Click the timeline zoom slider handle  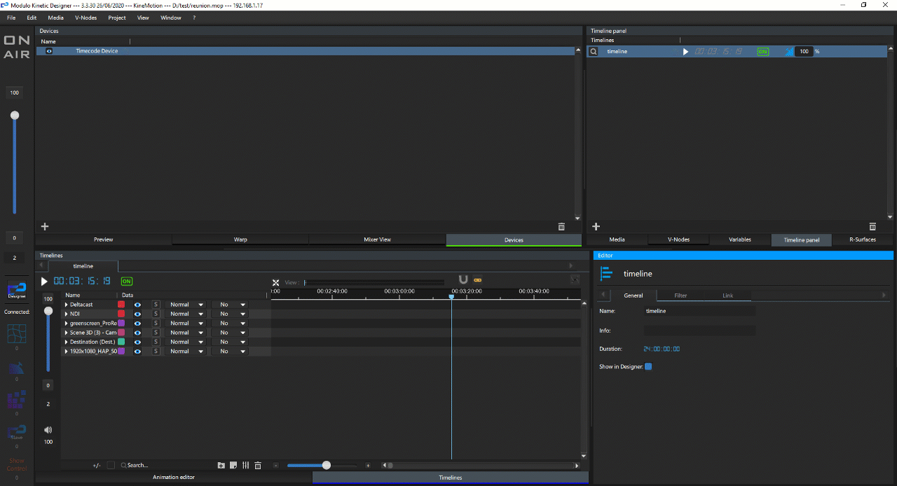click(x=327, y=465)
